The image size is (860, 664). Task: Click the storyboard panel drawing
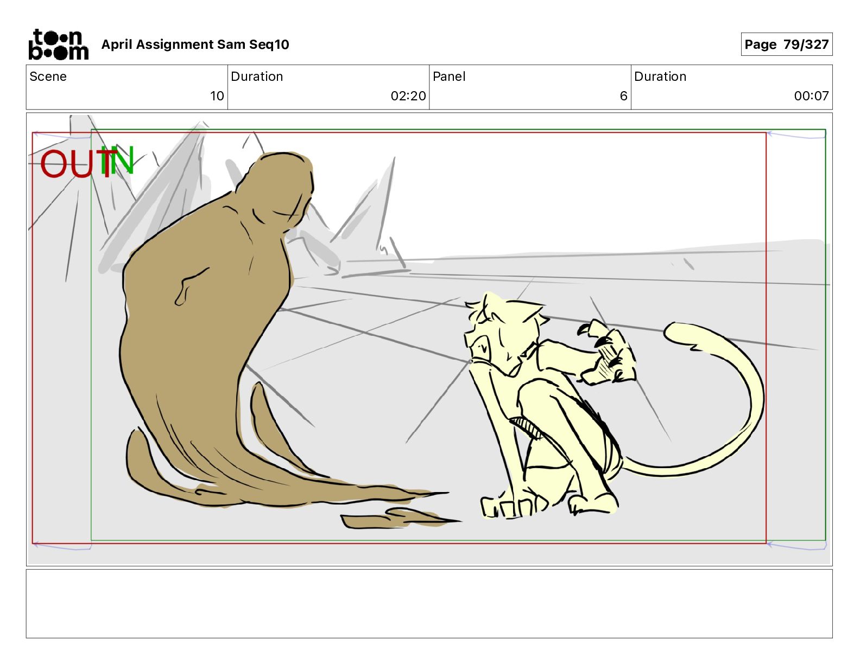tap(429, 339)
